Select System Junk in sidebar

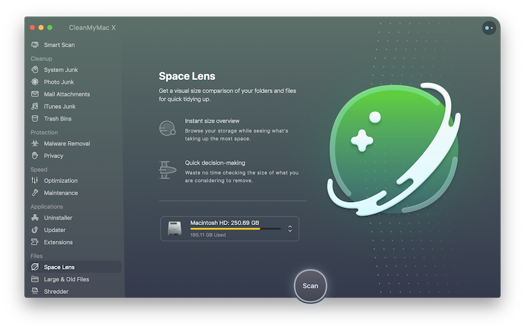[60, 70]
